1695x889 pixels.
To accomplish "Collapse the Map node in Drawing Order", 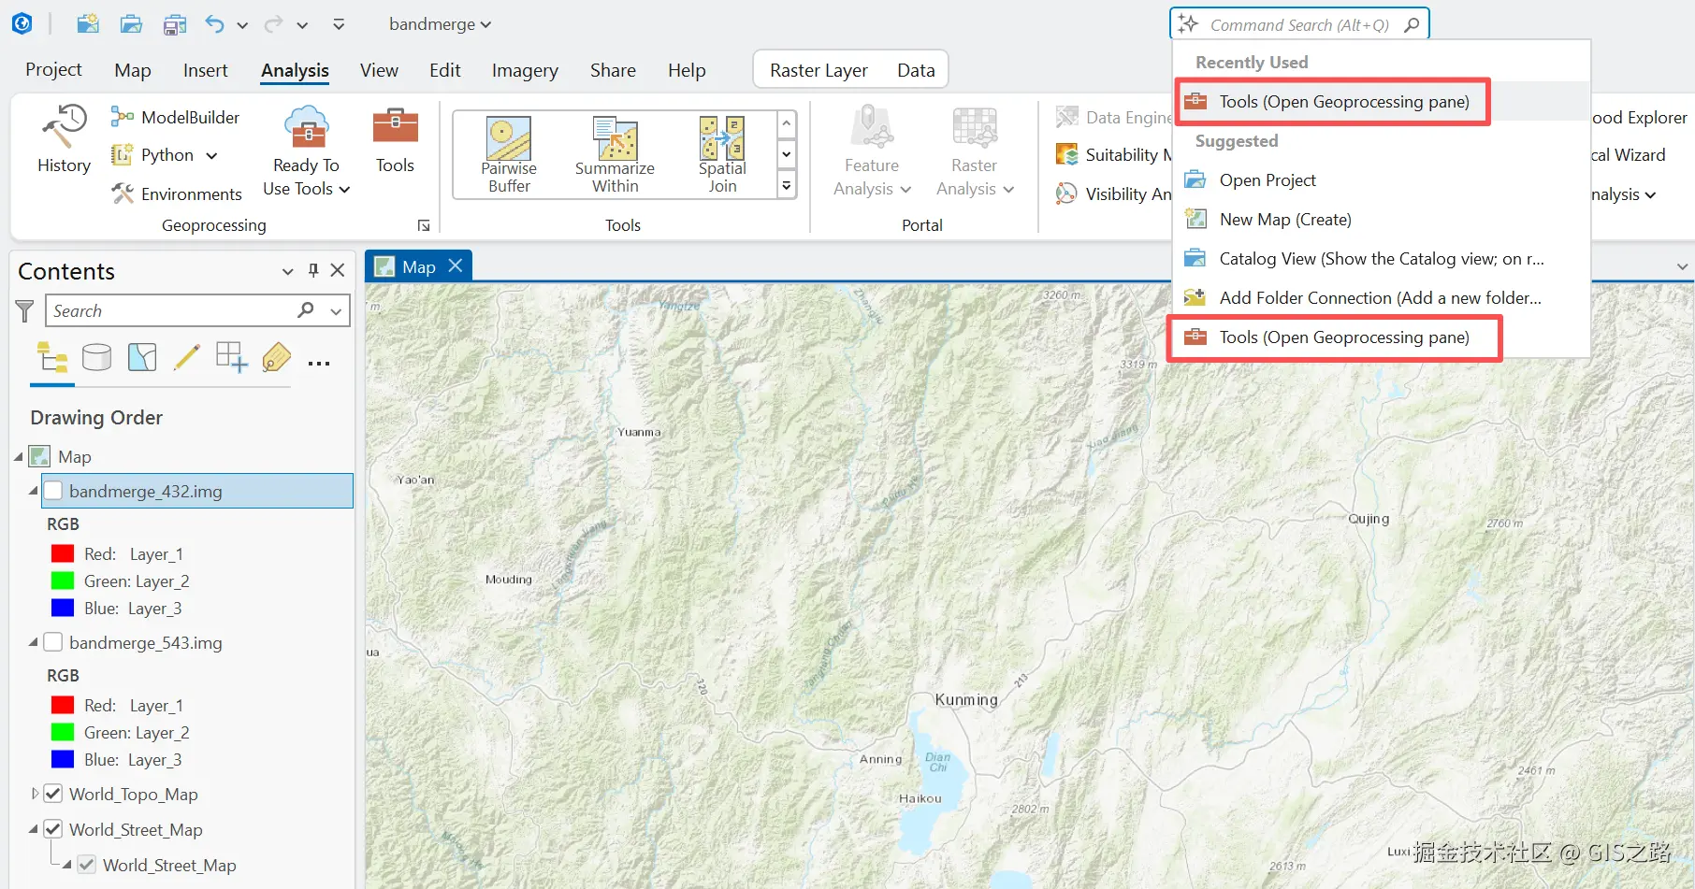I will click(x=19, y=456).
